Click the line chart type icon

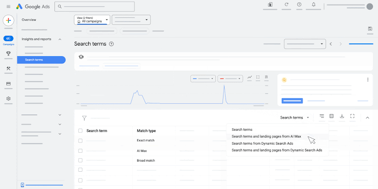[x=250, y=77]
